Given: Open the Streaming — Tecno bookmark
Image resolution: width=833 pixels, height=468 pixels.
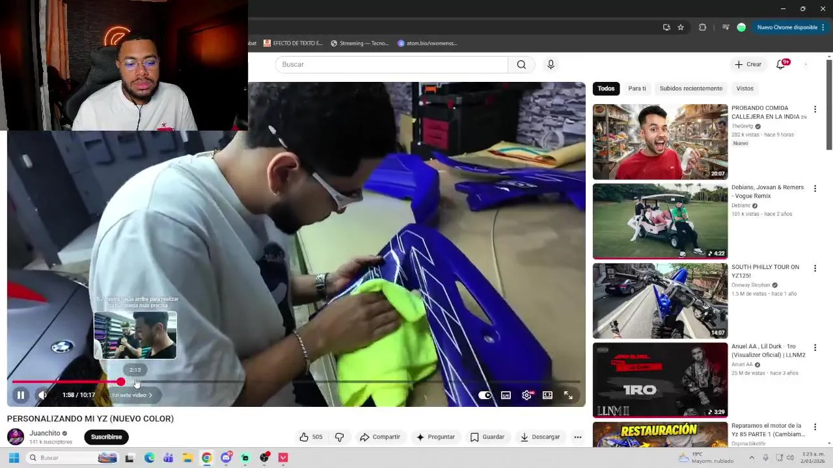Looking at the screenshot, I should [x=359, y=43].
